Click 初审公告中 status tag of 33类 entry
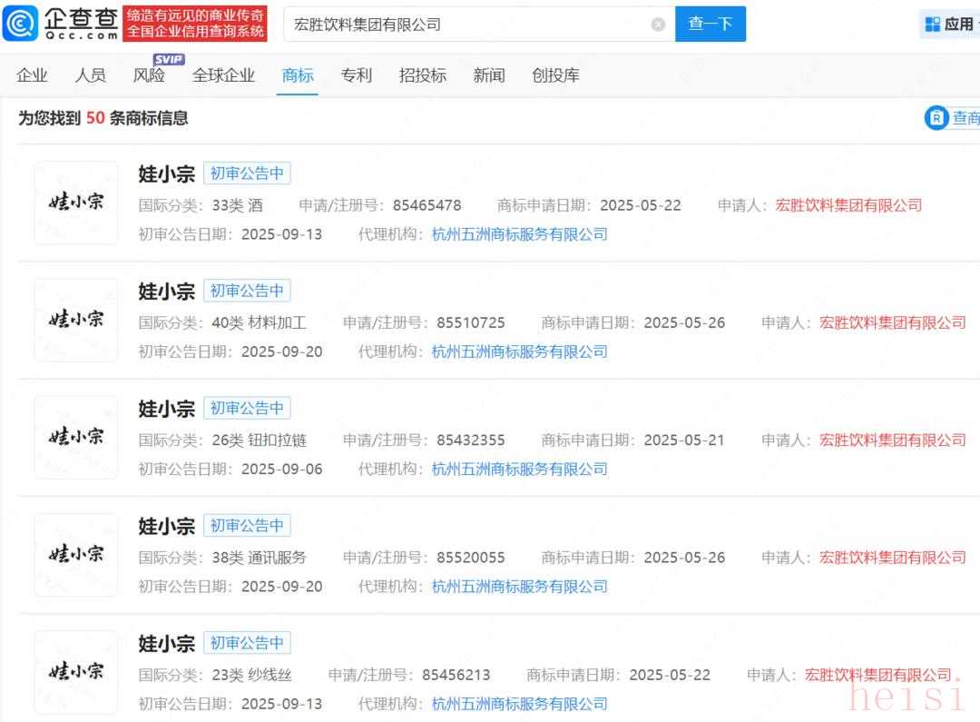 pos(247,173)
